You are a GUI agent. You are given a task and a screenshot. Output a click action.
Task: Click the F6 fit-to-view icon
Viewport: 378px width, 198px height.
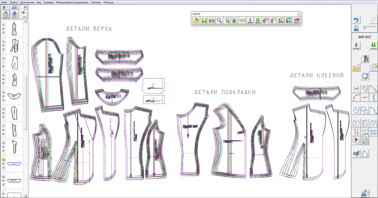(x=227, y=21)
